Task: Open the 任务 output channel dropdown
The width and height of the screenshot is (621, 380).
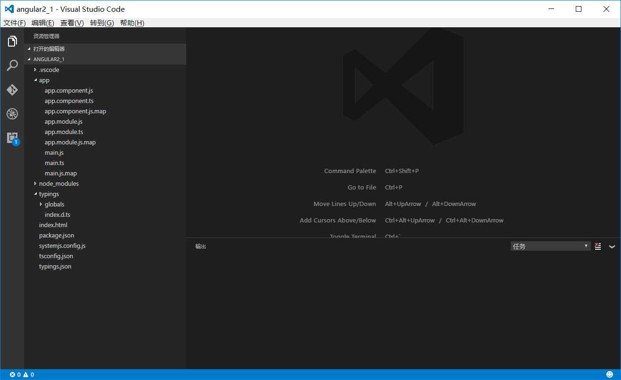Action: point(550,246)
